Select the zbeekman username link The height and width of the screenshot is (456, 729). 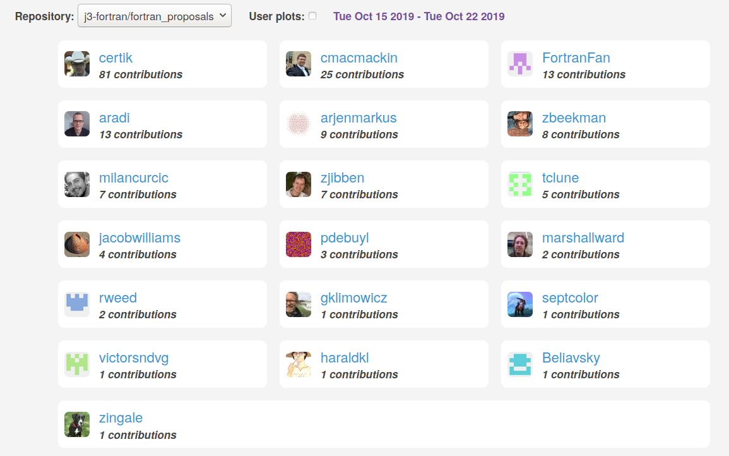pyautogui.click(x=574, y=117)
